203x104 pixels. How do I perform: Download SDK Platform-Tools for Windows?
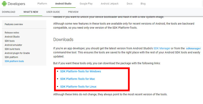click(80, 71)
